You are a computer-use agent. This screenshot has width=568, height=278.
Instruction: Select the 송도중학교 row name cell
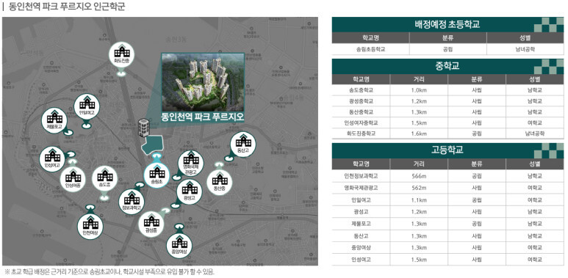pos(361,90)
